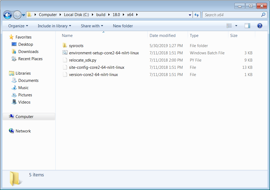
Task: Select the relocate_sdk.py file
Action: click(83, 60)
